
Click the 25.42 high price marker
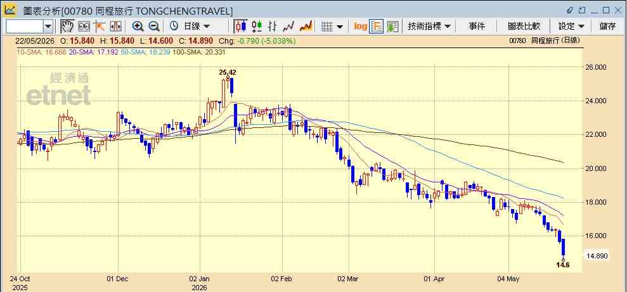click(x=228, y=72)
